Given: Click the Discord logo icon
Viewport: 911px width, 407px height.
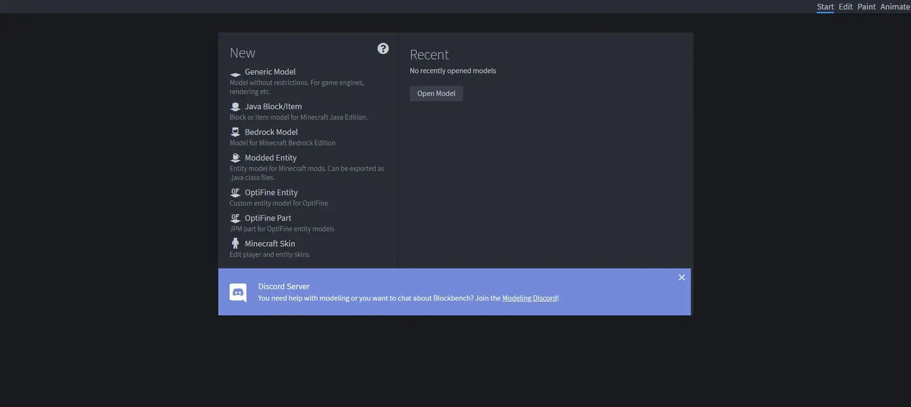Looking at the screenshot, I should coord(238,293).
